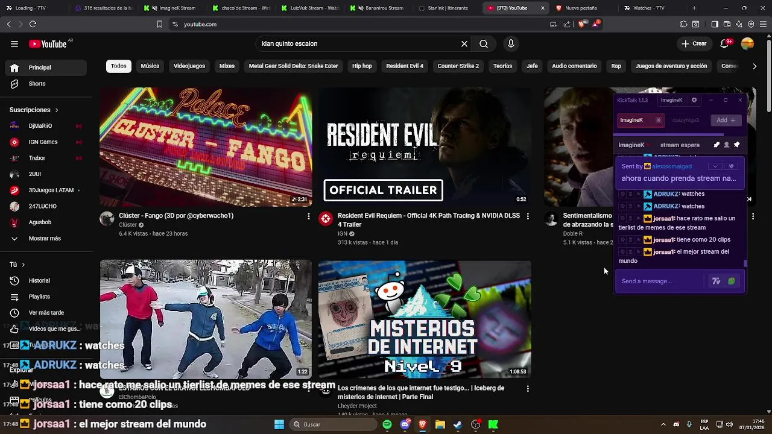Screen dimensions: 772x434
Task: Close the ImagineK chat tab in KickTalk
Action: [658, 120]
